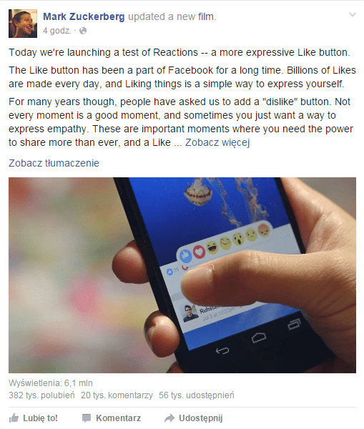Click the thumbs-up icon beside "Lubię to!"

coord(14,418)
